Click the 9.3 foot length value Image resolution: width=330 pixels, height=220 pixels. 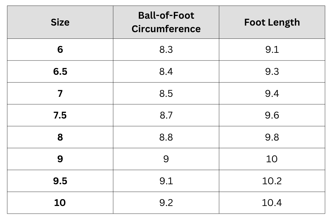coord(272,71)
